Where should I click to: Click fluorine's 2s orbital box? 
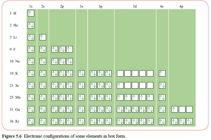[x=43, y=49]
